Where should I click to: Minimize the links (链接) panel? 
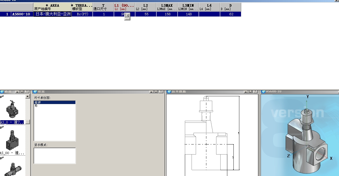click(17, 91)
